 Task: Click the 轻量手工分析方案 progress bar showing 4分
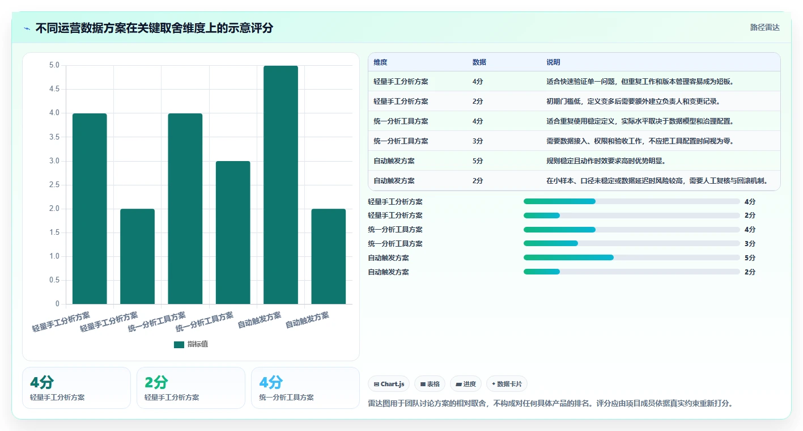click(632, 201)
